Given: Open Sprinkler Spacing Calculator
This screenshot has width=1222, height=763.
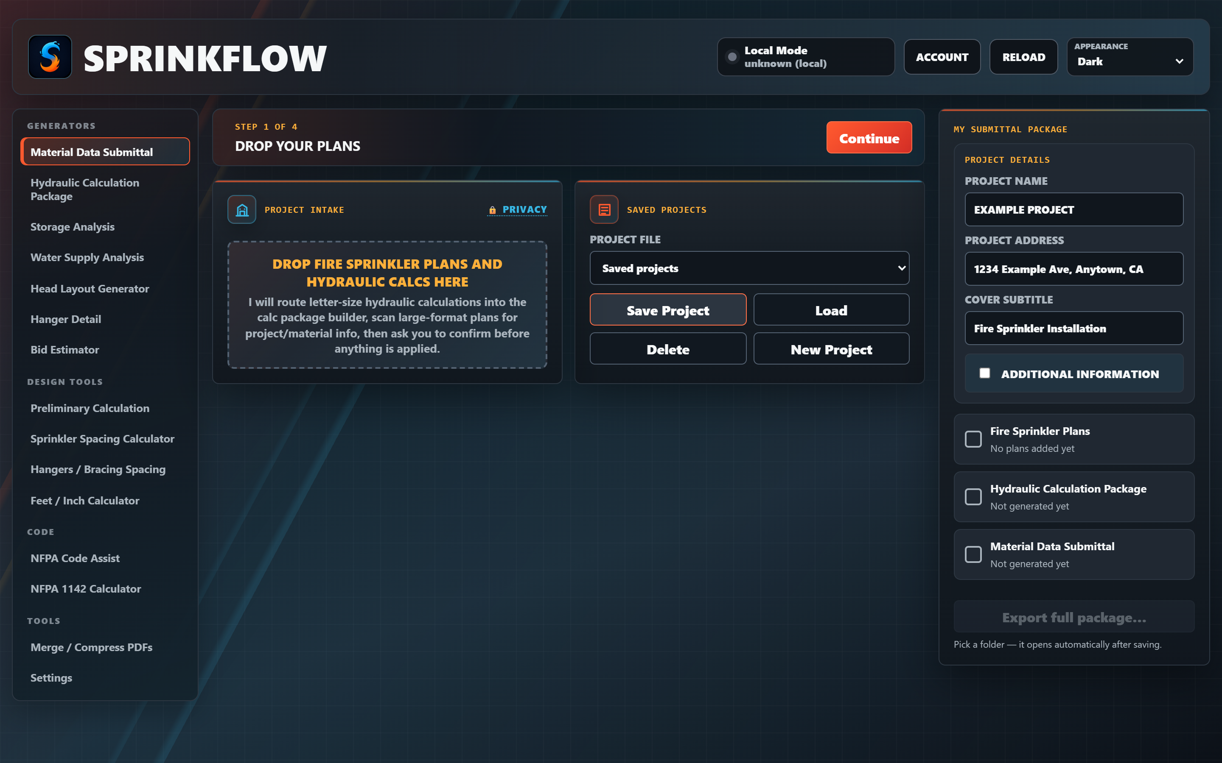Looking at the screenshot, I should pos(105,439).
